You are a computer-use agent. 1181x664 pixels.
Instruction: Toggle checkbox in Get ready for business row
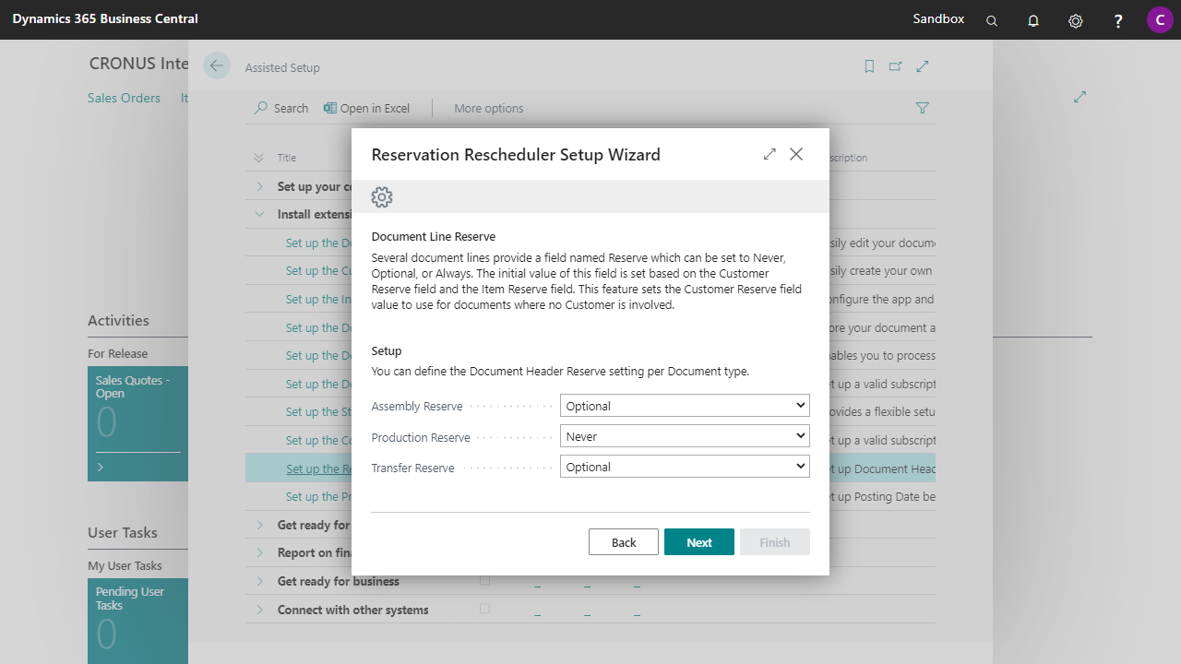[484, 581]
